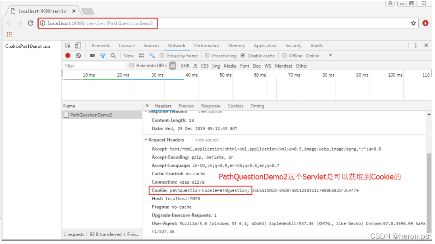
Task: Open network search magnifier
Action: (113, 56)
